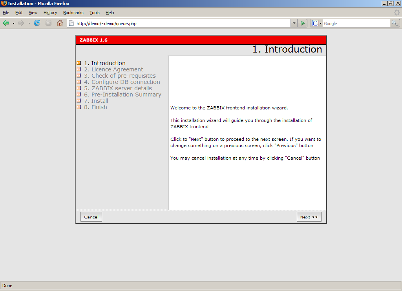Click the icon beside Install step

click(x=79, y=101)
